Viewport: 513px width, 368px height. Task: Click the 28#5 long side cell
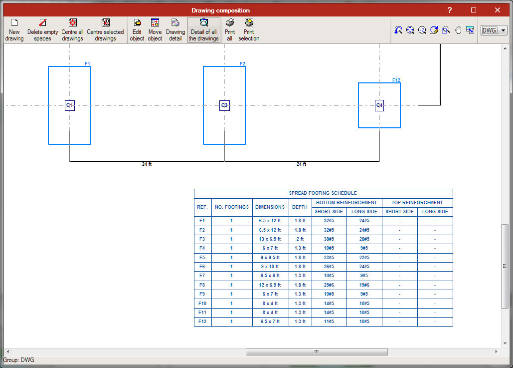pyautogui.click(x=364, y=239)
